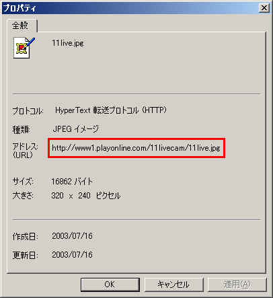Click the 大きさ label

[x=23, y=196]
